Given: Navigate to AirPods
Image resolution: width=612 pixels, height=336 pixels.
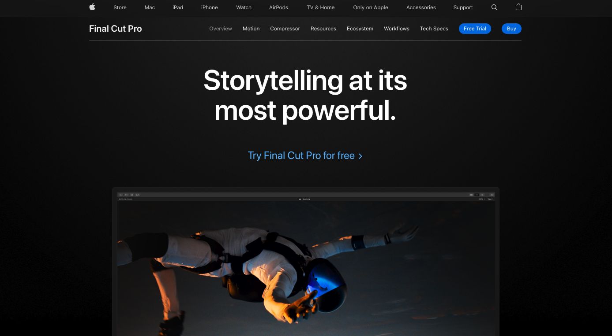Looking at the screenshot, I should (x=278, y=7).
